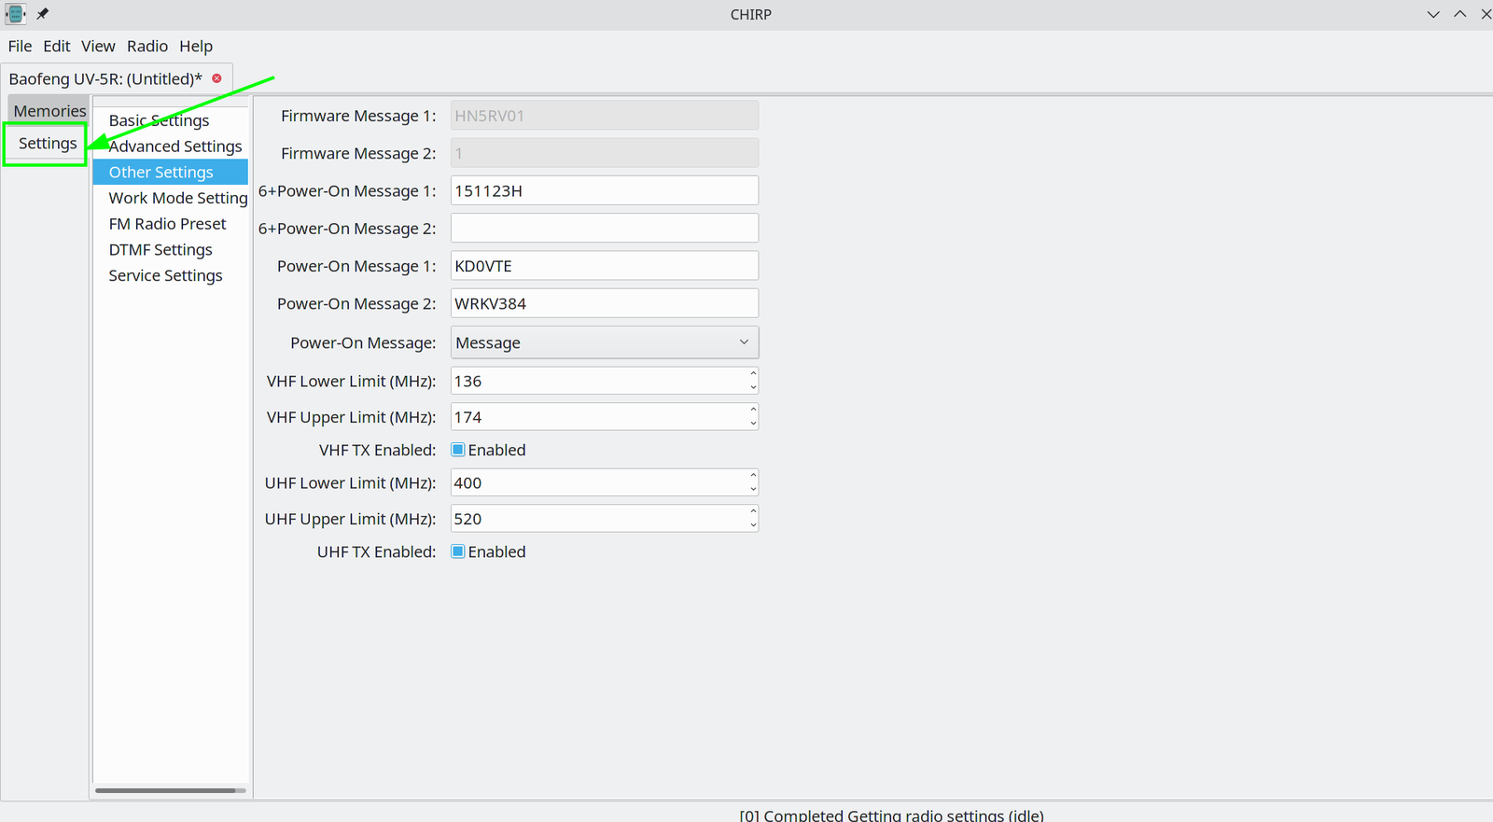Click the 6+Power-On Message 2 field

604,229
